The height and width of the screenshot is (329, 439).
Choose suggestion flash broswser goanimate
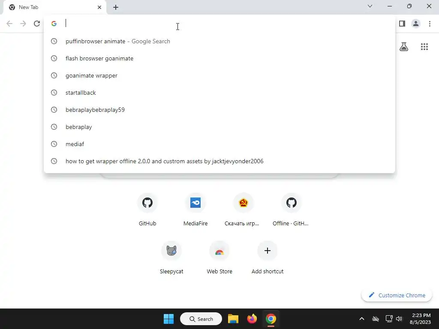[x=219, y=58]
